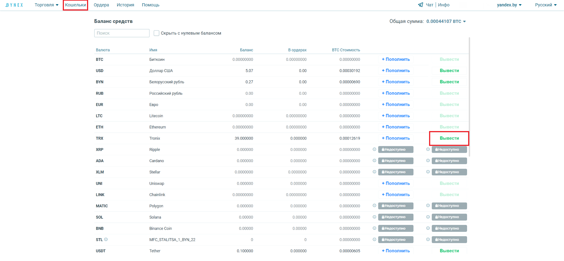Click the info icon beside MATIC deposit unavailable
Screen dimensions: 564x261
374,206
